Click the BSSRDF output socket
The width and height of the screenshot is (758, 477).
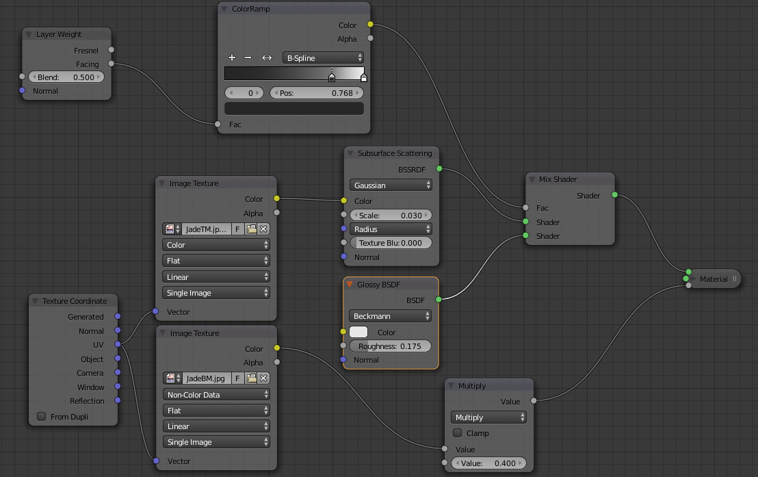click(x=439, y=169)
